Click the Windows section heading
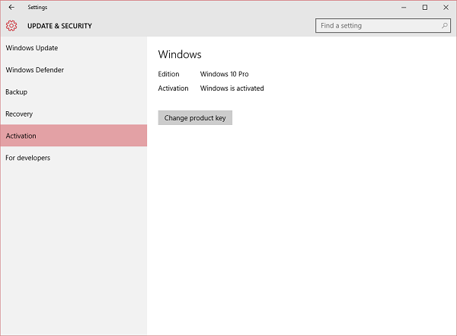 click(180, 55)
